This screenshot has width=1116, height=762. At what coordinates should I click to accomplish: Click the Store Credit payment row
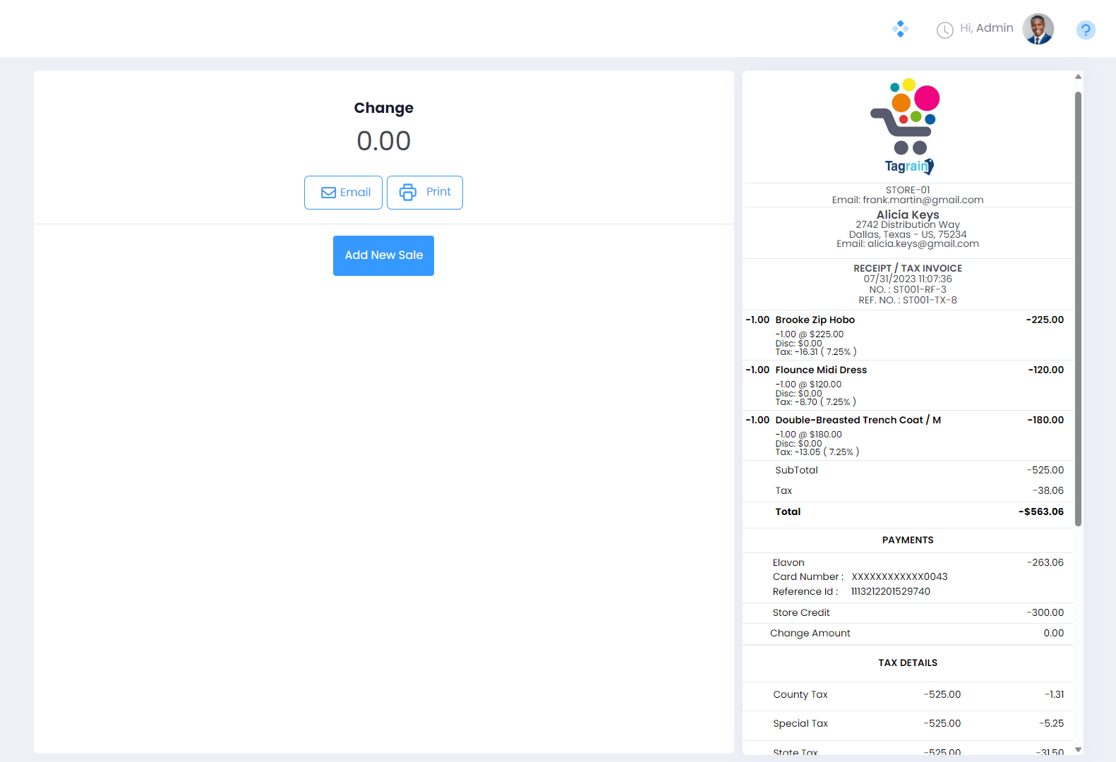(801, 613)
